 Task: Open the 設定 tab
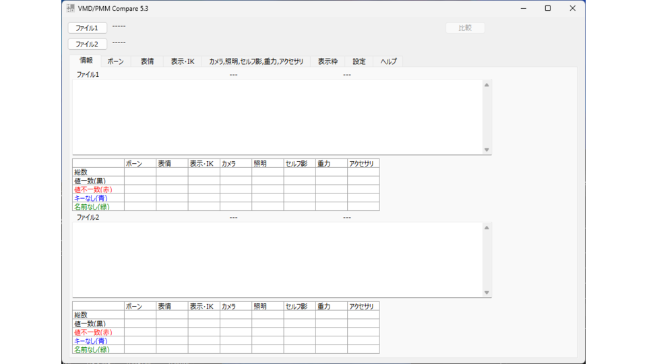point(359,61)
